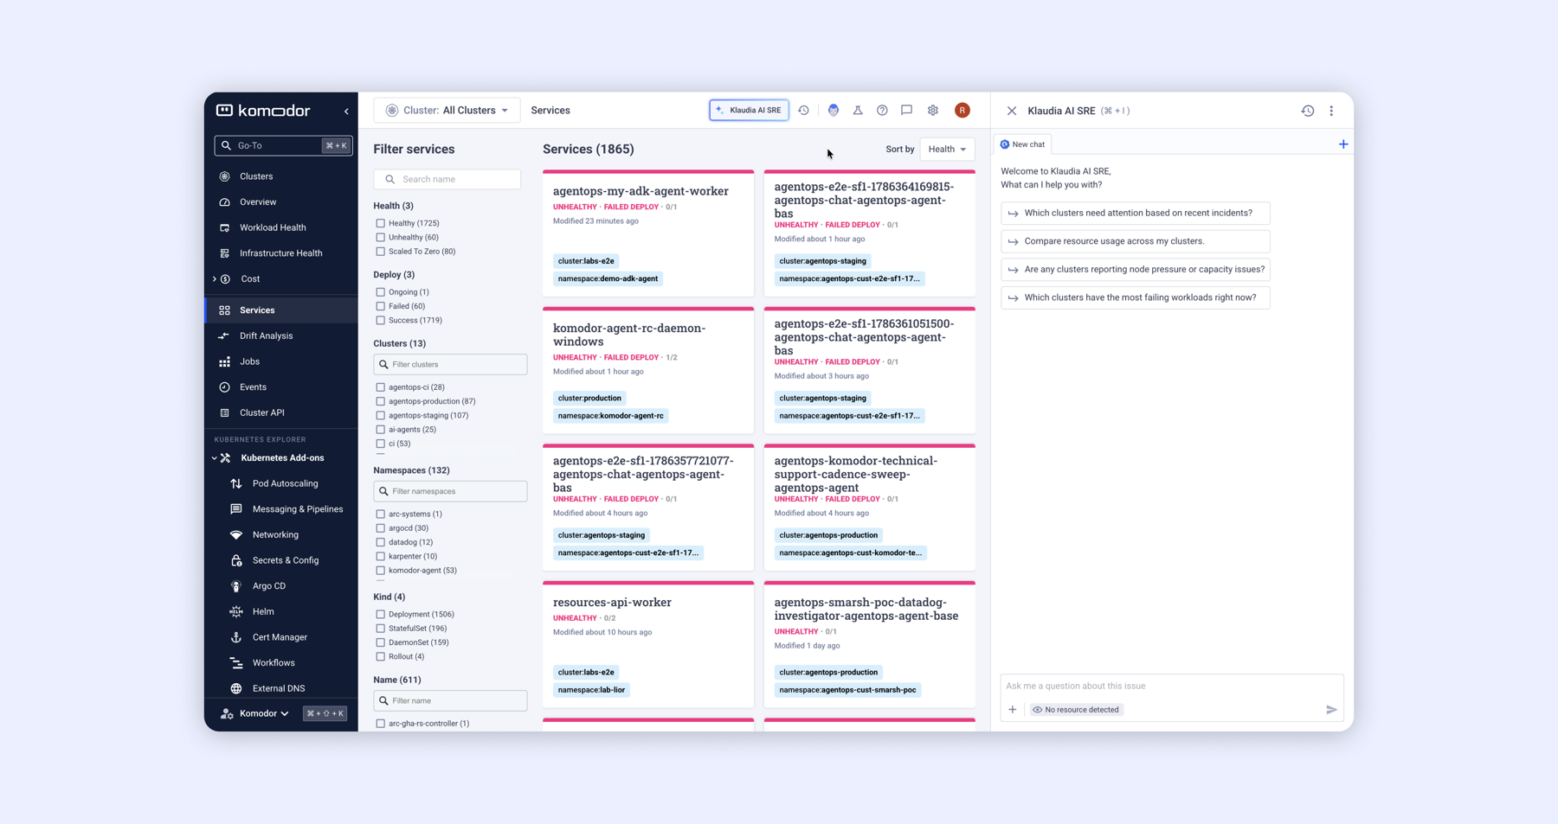This screenshot has height=824, width=1558.
Task: Add attachment with plus in chat input
Action: 1013,710
